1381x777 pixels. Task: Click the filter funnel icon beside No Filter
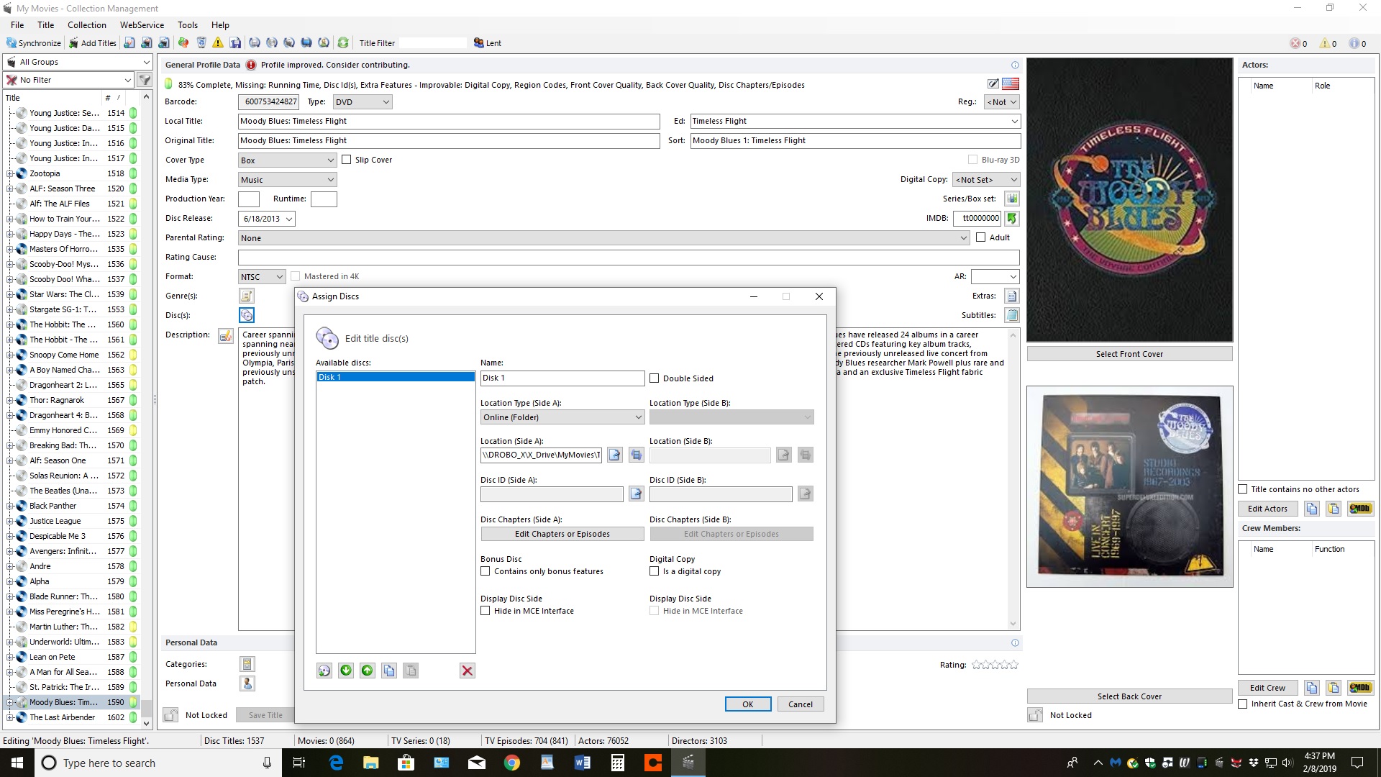(145, 80)
